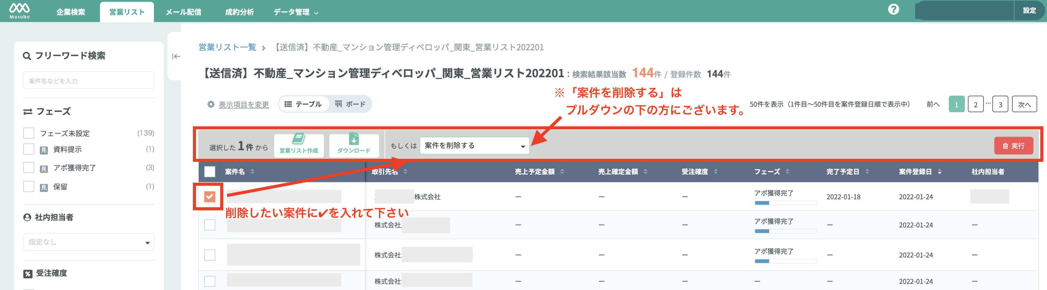
Task: Go to the メール配信 tab
Action: 183,12
